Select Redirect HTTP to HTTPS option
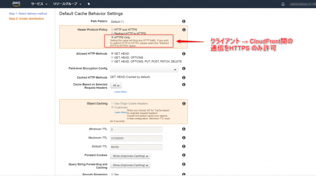The height and width of the screenshot is (177, 316). (x=112, y=33)
